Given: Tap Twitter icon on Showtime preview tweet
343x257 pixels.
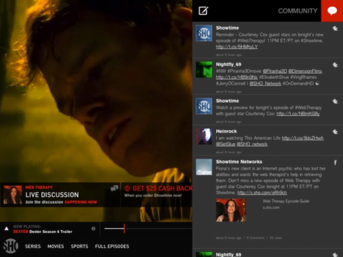Looking at the screenshot, I should click(335, 101).
